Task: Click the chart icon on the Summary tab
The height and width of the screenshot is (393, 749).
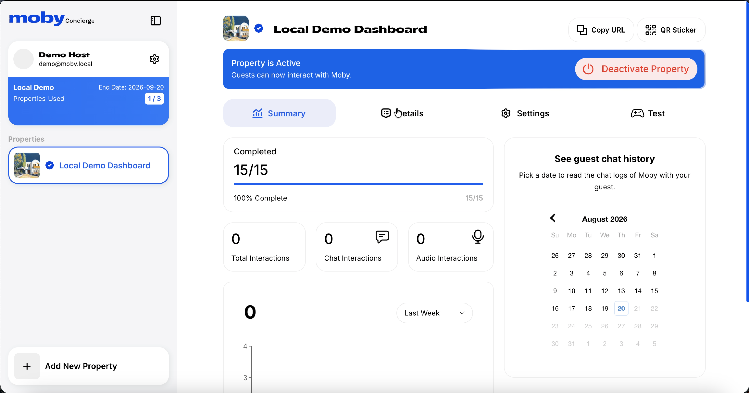Action: point(257,113)
